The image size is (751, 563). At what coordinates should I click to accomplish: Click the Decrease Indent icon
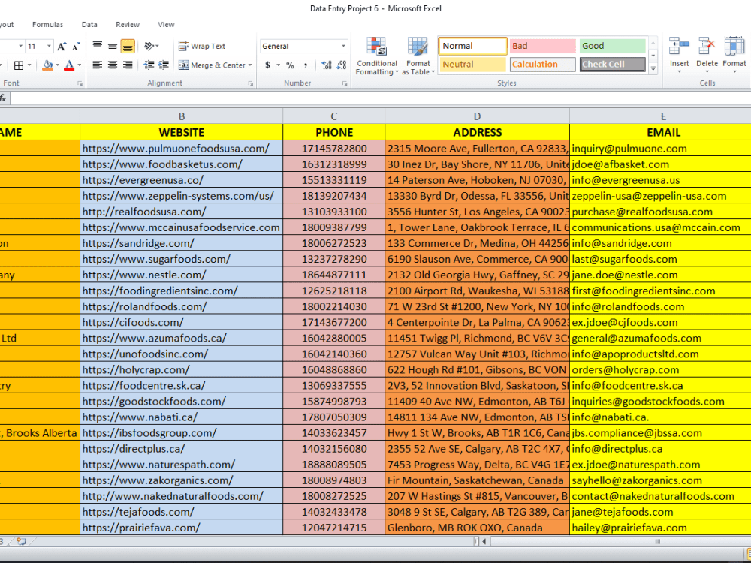[x=149, y=65]
